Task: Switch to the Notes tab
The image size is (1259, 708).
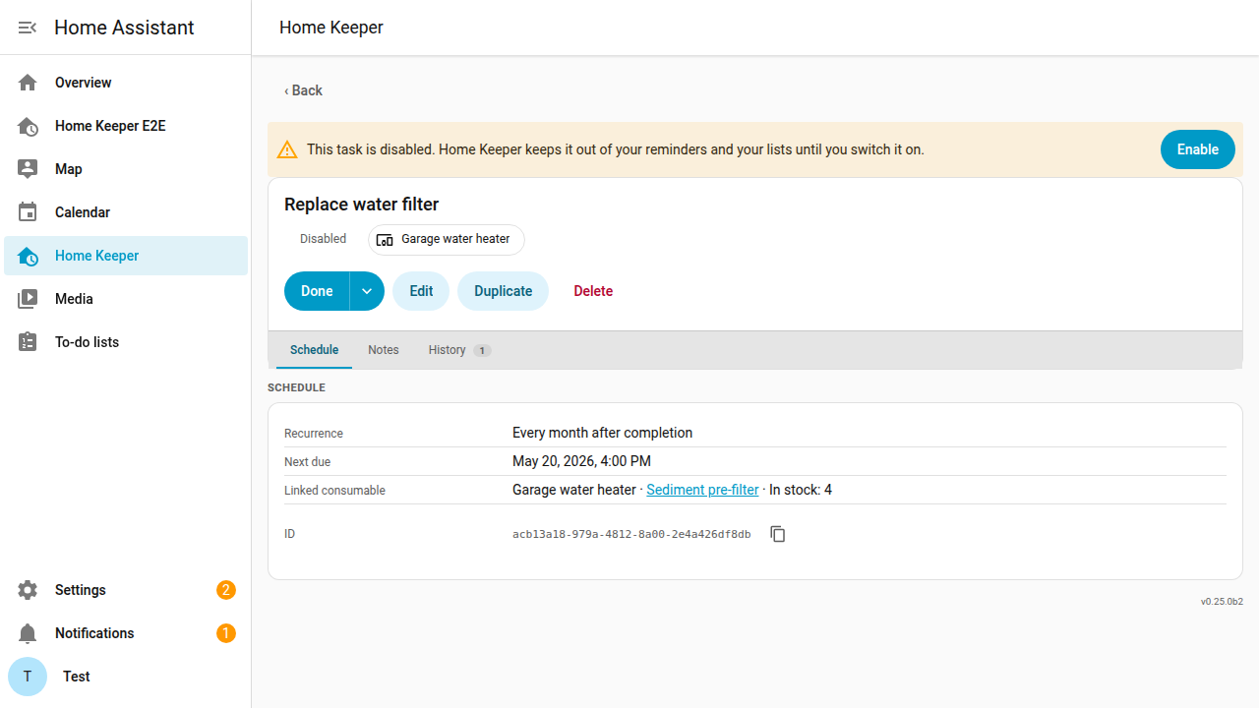Action: (384, 350)
